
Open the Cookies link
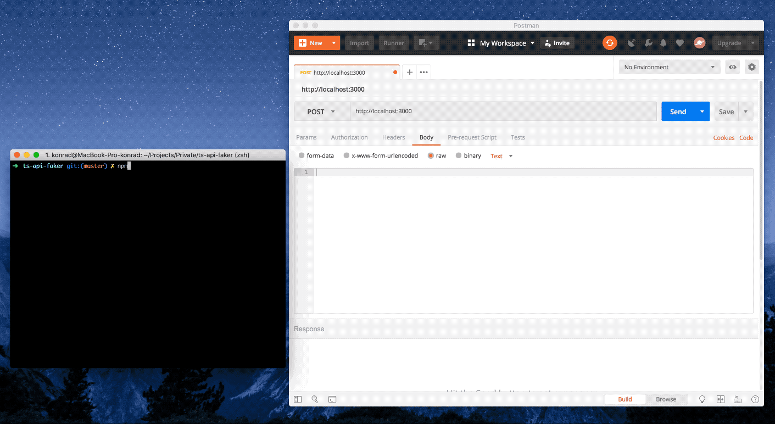coord(723,138)
